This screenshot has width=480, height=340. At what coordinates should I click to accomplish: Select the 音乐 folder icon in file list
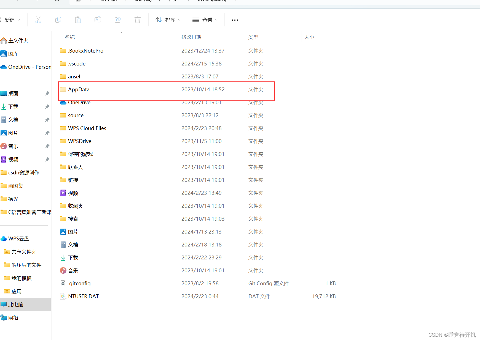click(x=63, y=270)
